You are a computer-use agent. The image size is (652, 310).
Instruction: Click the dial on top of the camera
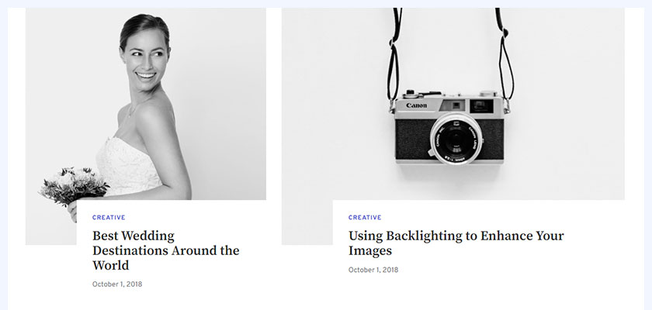411,92
